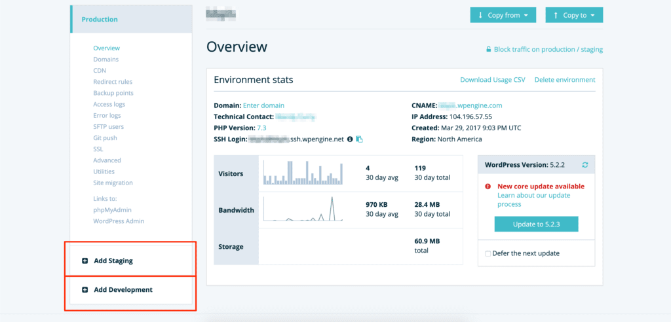
Task: Click the SSH login info icon
Action: pyautogui.click(x=350, y=139)
